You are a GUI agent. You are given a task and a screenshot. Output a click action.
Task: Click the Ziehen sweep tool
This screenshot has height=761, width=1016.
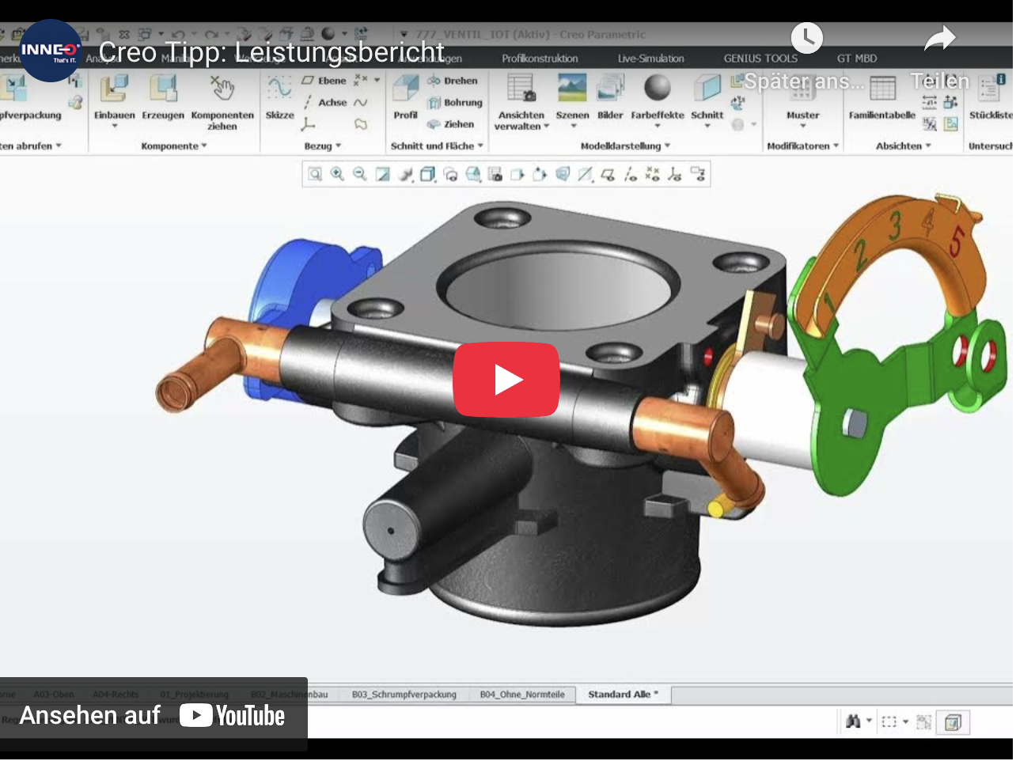451,124
